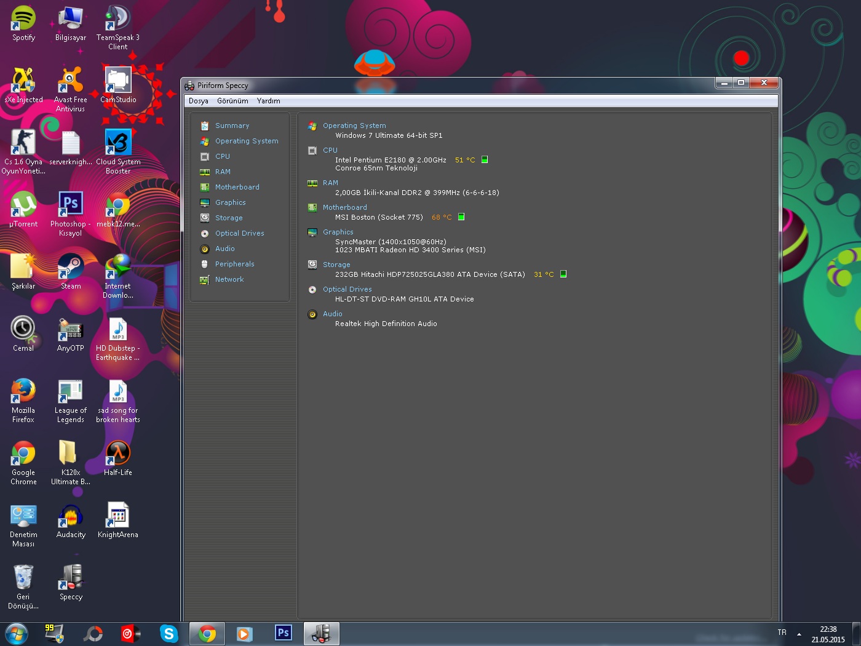Open Network section in sidebar
The image size is (861, 646).
[x=229, y=279]
